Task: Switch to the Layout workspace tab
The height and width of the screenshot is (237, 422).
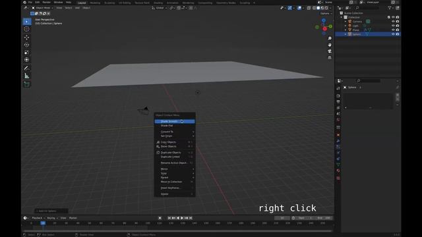Action: [x=82, y=3]
